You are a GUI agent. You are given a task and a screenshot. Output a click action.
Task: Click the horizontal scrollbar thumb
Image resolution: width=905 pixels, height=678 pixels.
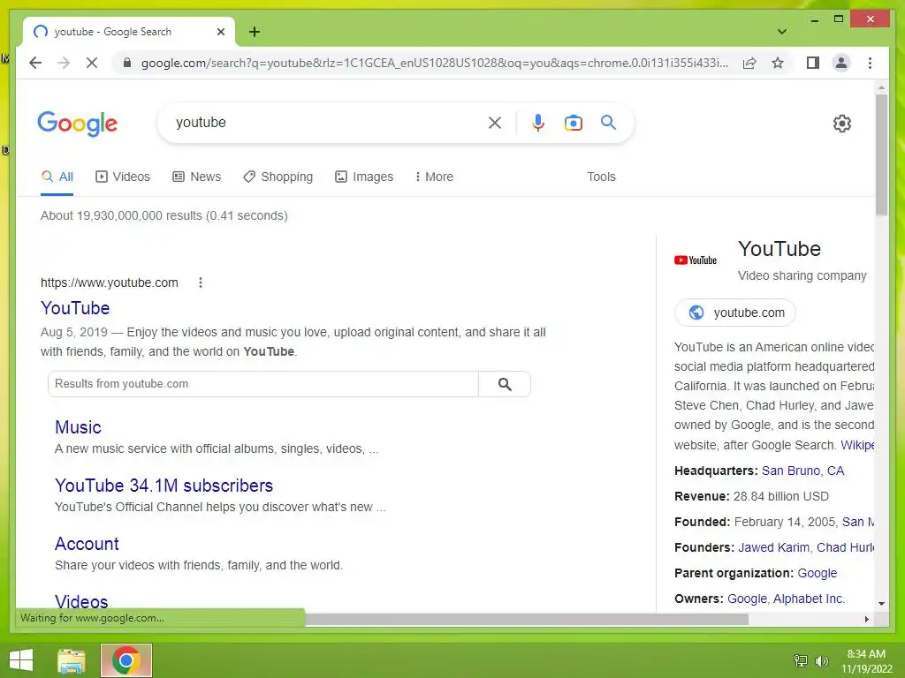(x=527, y=619)
